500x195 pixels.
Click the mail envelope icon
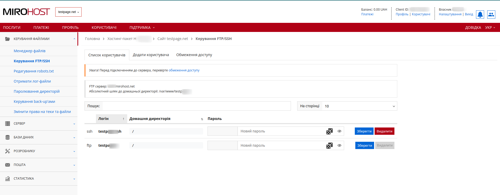click(x=8, y=165)
